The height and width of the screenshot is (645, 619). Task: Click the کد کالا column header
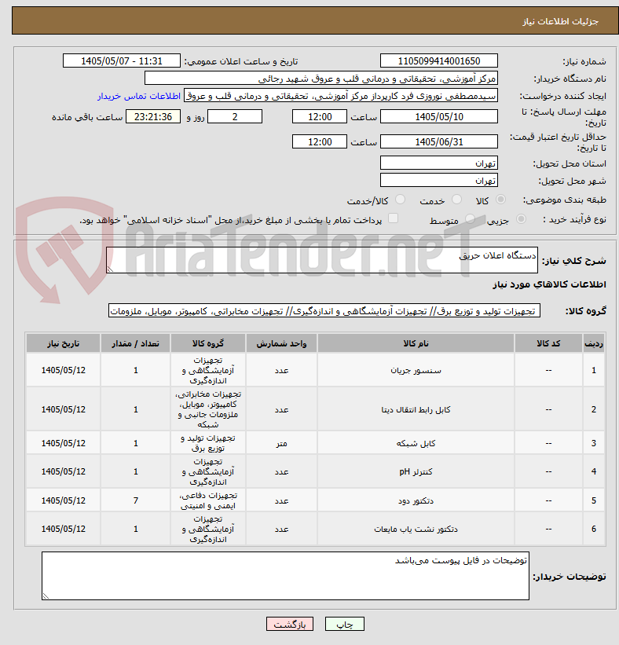pyautogui.click(x=548, y=343)
